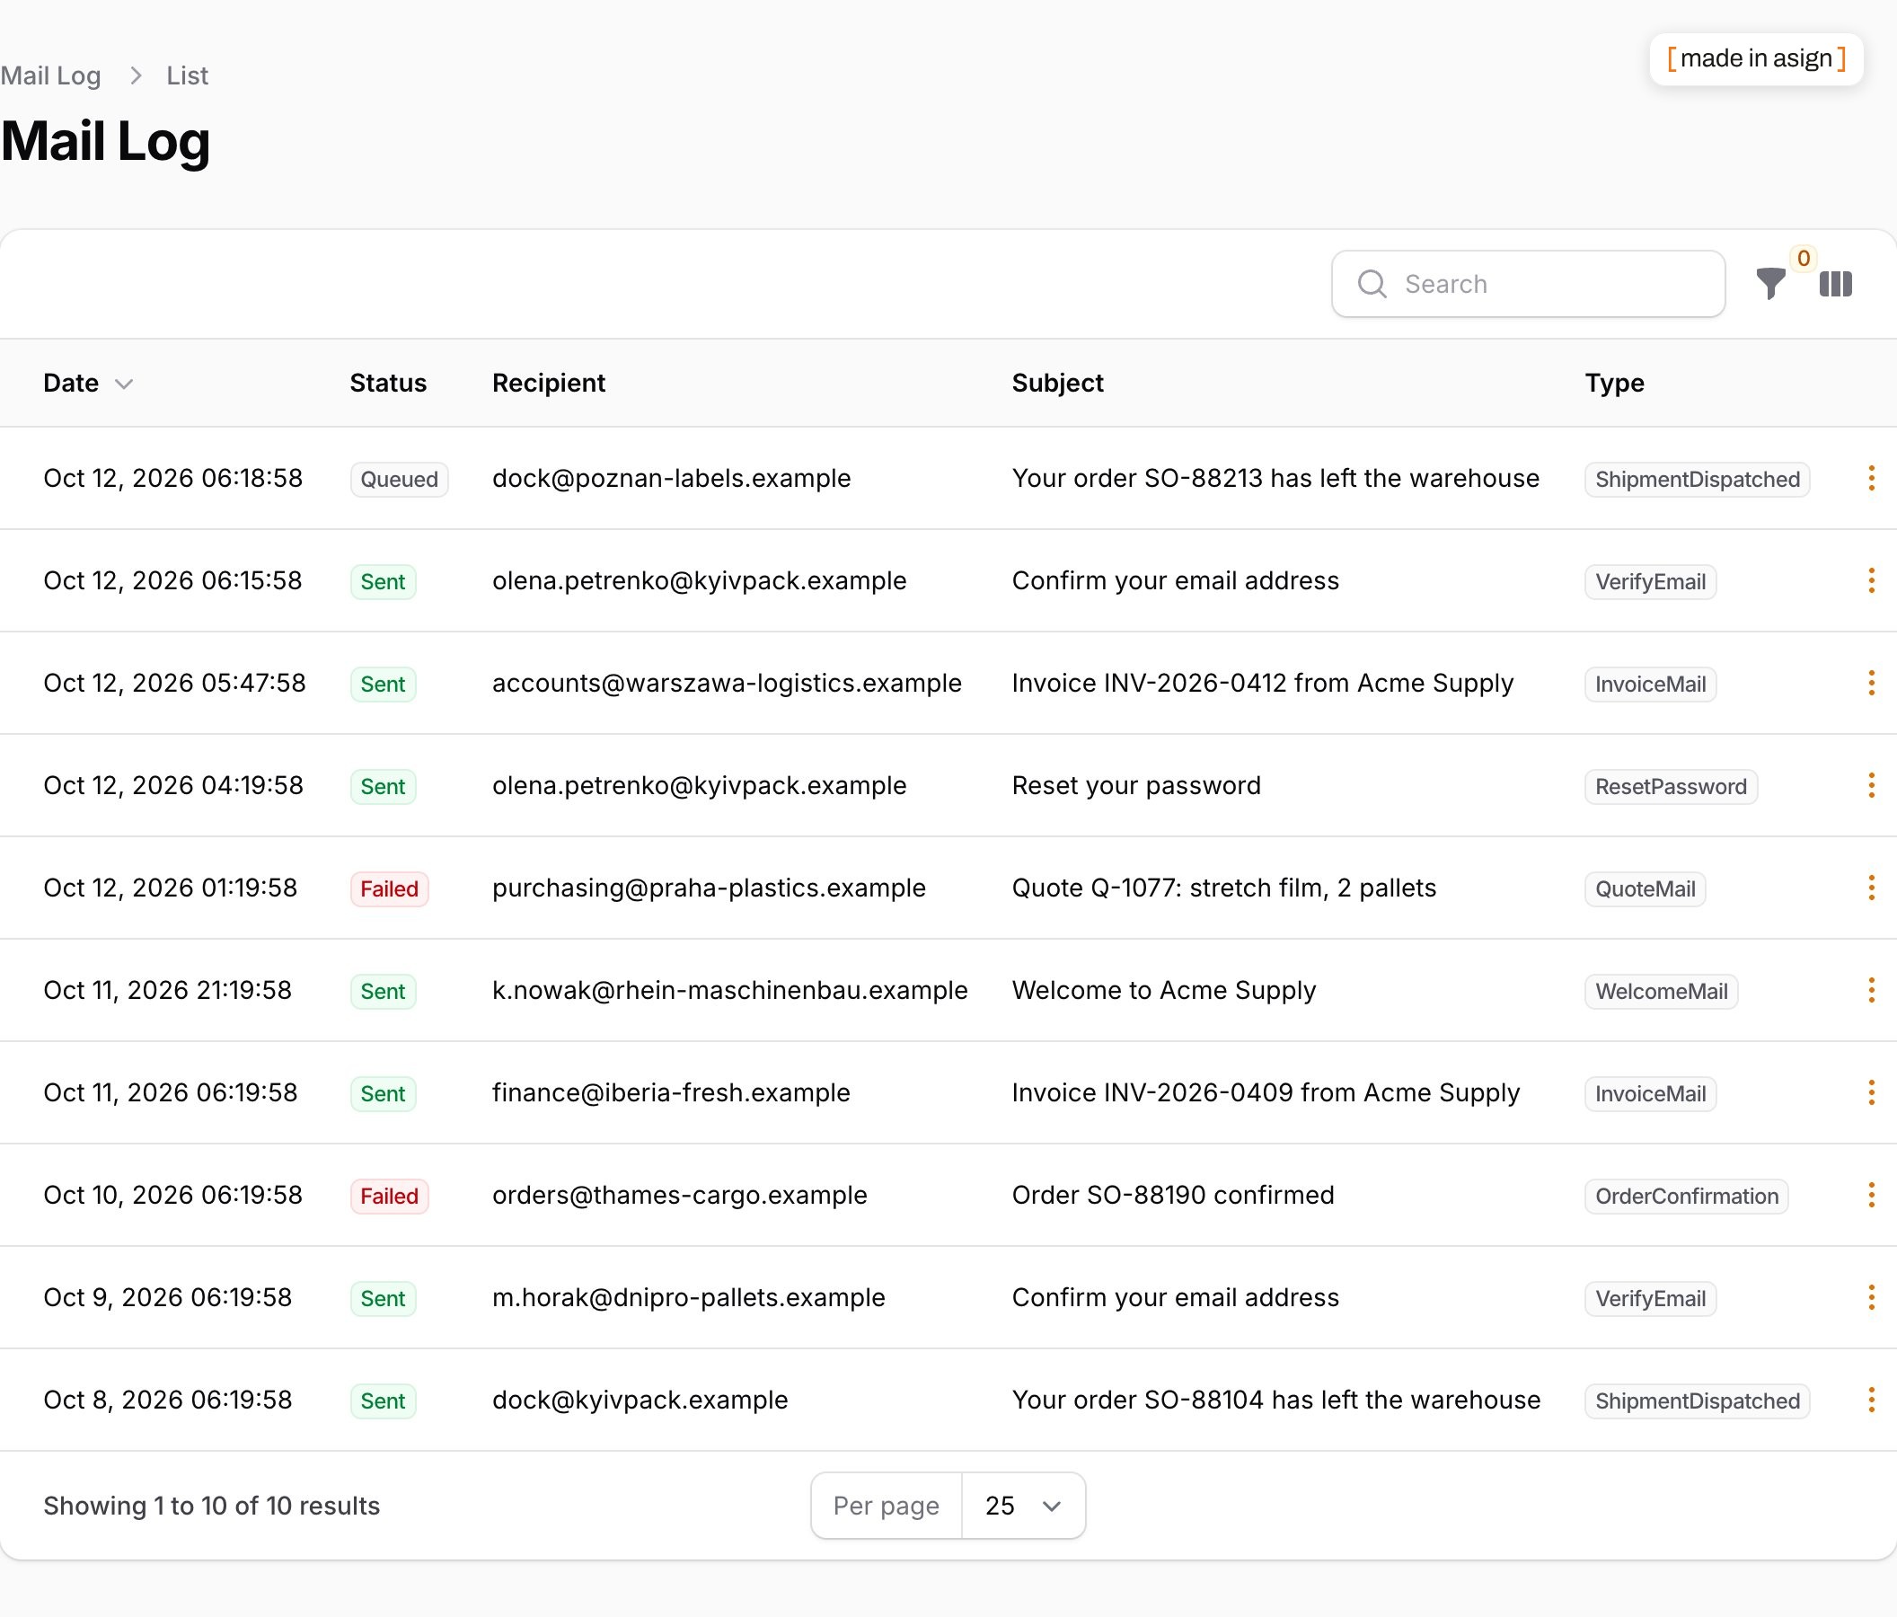This screenshot has height=1617, width=1897.
Task: Click the search magnifier icon
Action: tap(1372, 284)
